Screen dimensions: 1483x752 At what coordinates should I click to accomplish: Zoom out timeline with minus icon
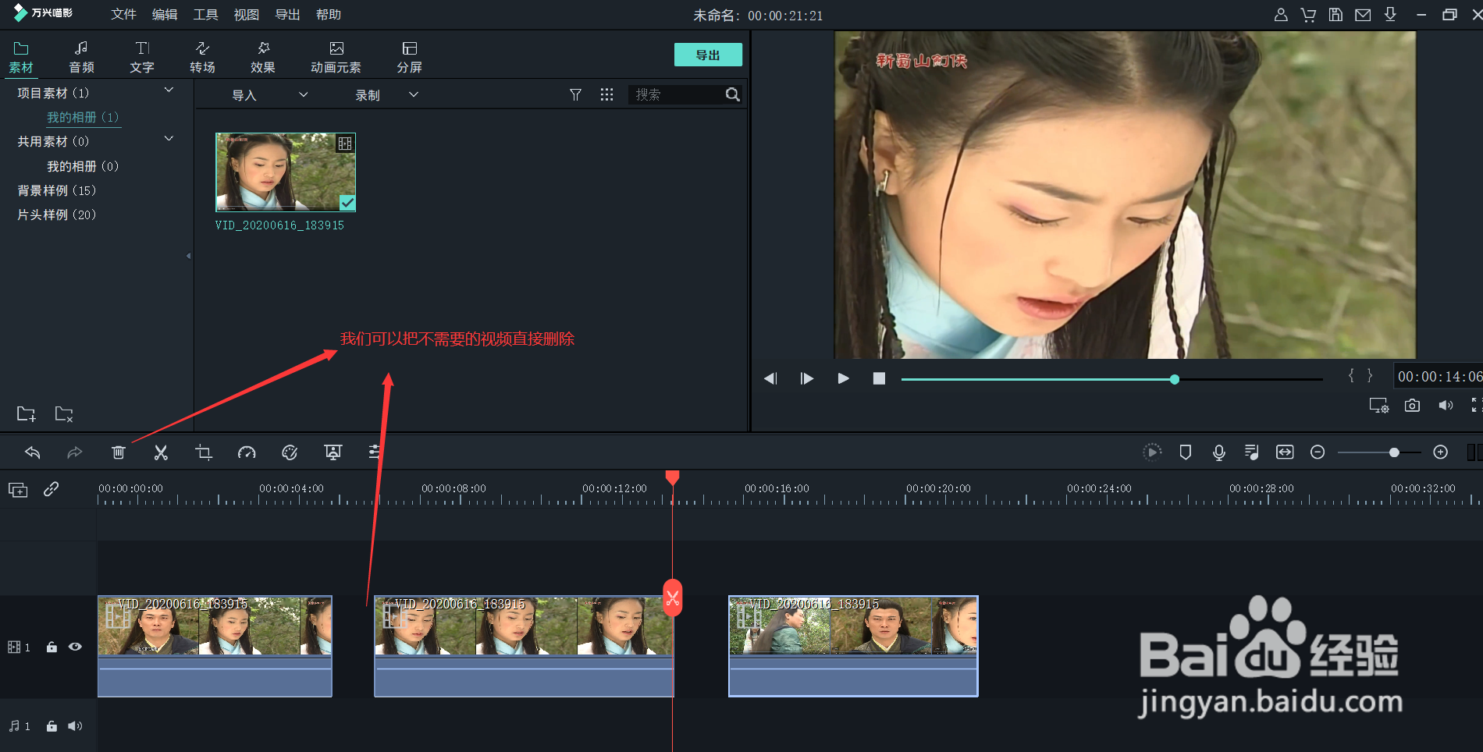tap(1318, 452)
